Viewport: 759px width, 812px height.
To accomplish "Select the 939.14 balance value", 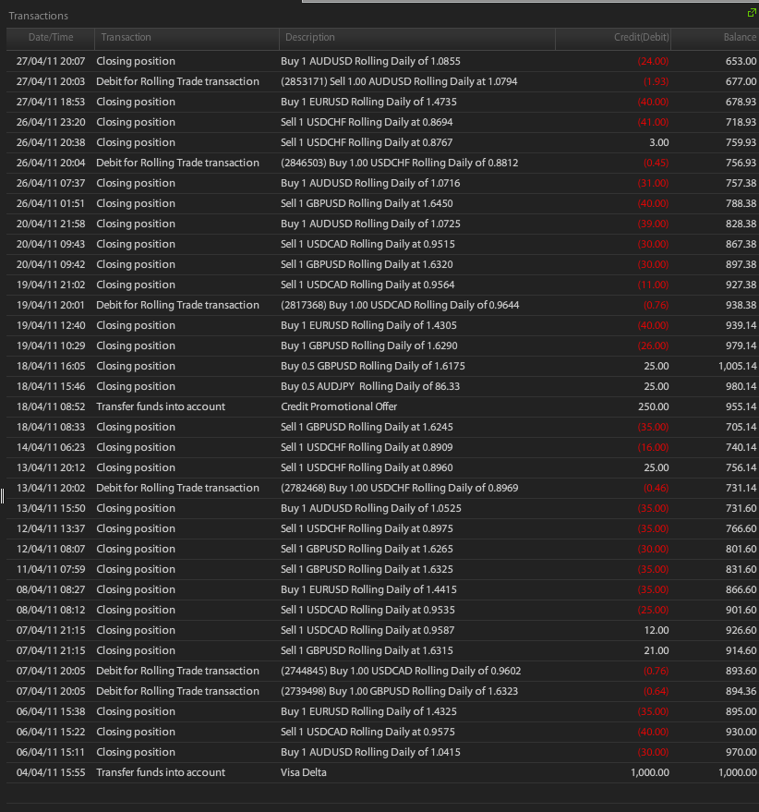I will coord(741,325).
